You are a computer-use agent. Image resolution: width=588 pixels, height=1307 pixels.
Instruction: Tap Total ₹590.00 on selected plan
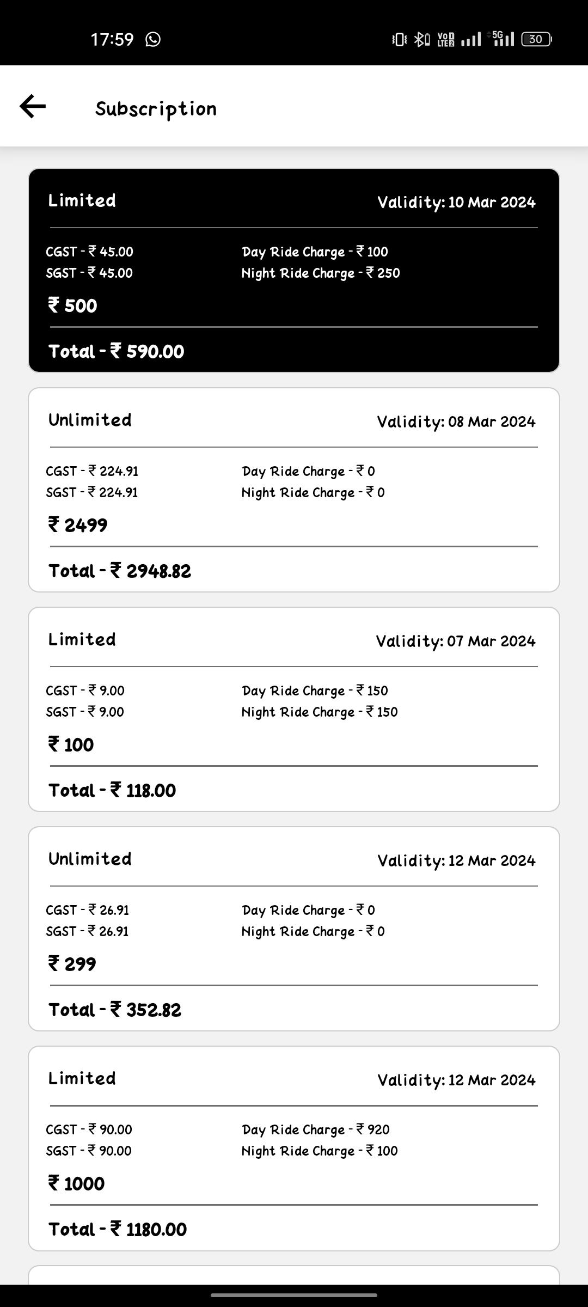(x=117, y=351)
